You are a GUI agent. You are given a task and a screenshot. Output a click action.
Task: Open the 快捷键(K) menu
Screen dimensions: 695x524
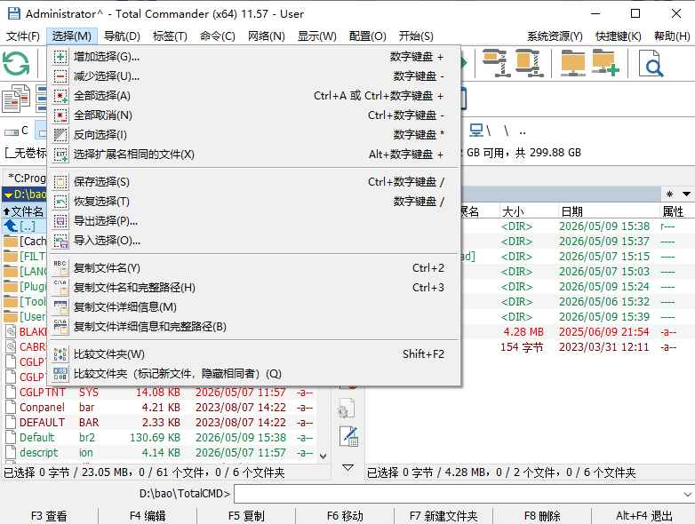click(619, 36)
